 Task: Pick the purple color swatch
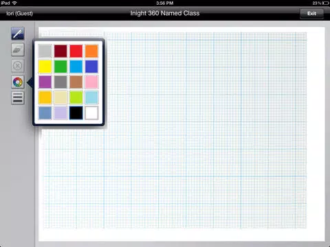pos(45,82)
